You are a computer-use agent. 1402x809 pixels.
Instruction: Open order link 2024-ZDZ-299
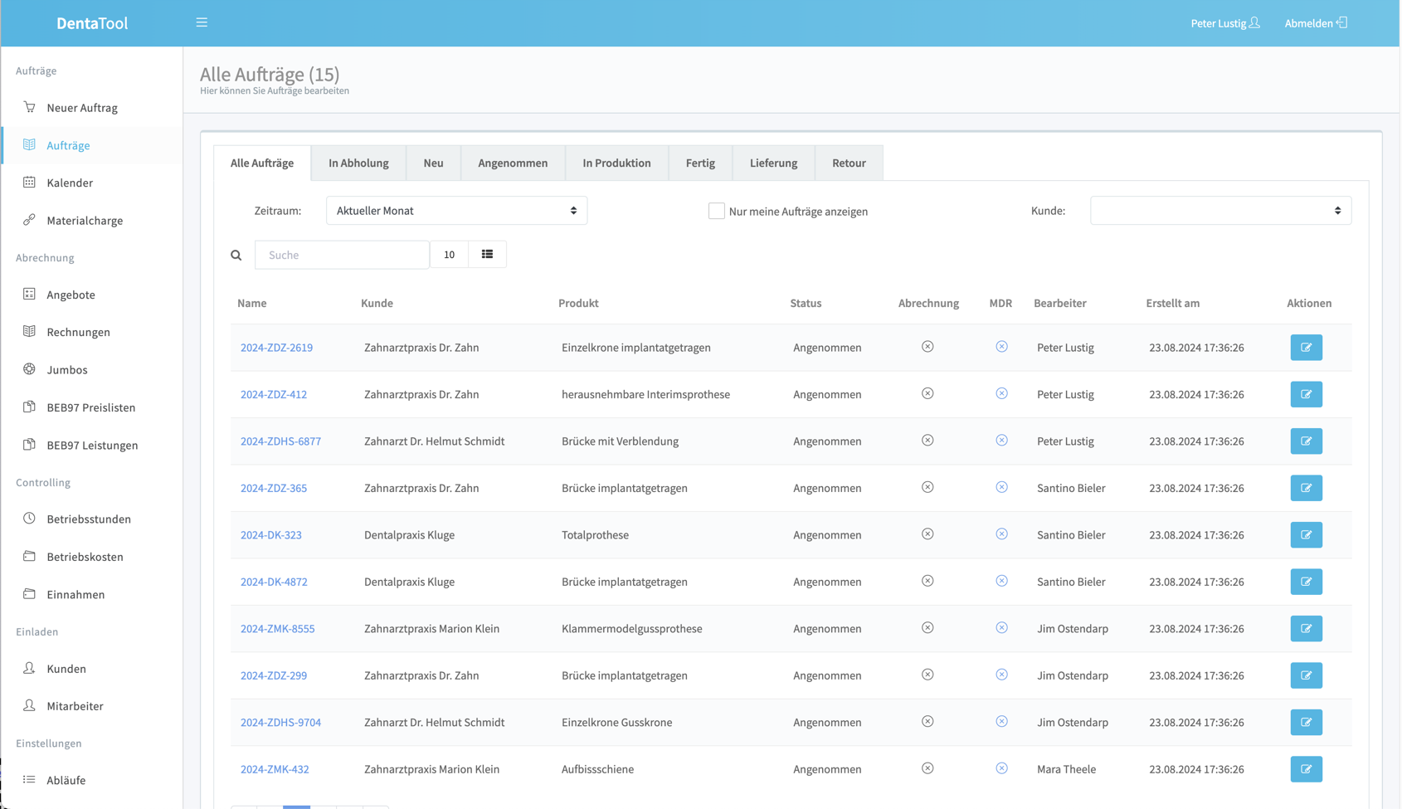(x=274, y=675)
